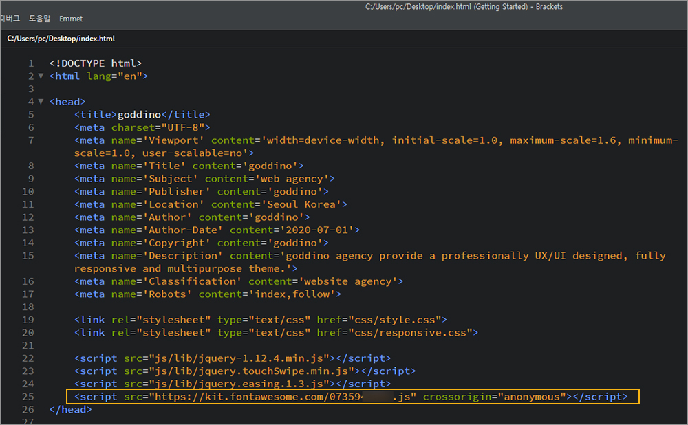Click the jquery-1.12.4.min.js script line

coord(233,358)
